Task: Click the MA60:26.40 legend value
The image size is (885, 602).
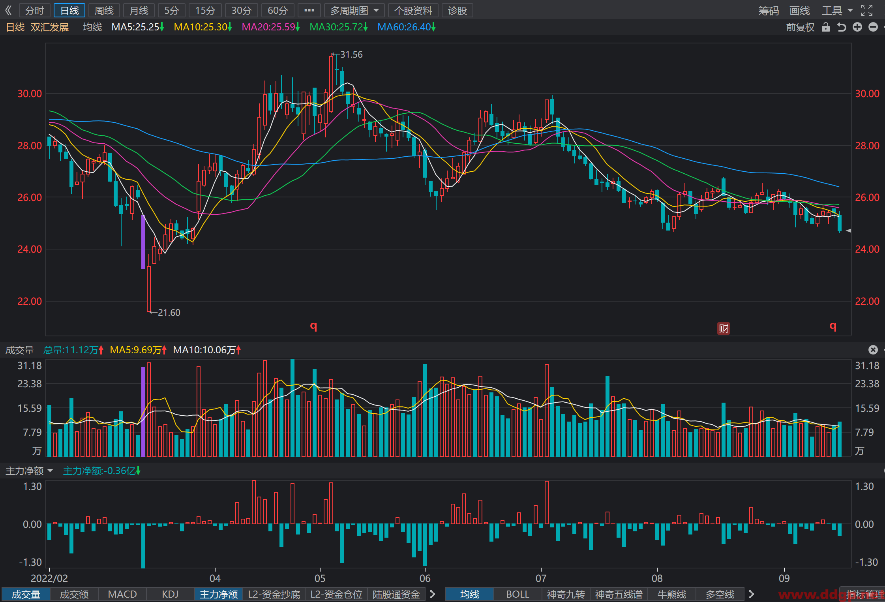Action: [x=407, y=27]
